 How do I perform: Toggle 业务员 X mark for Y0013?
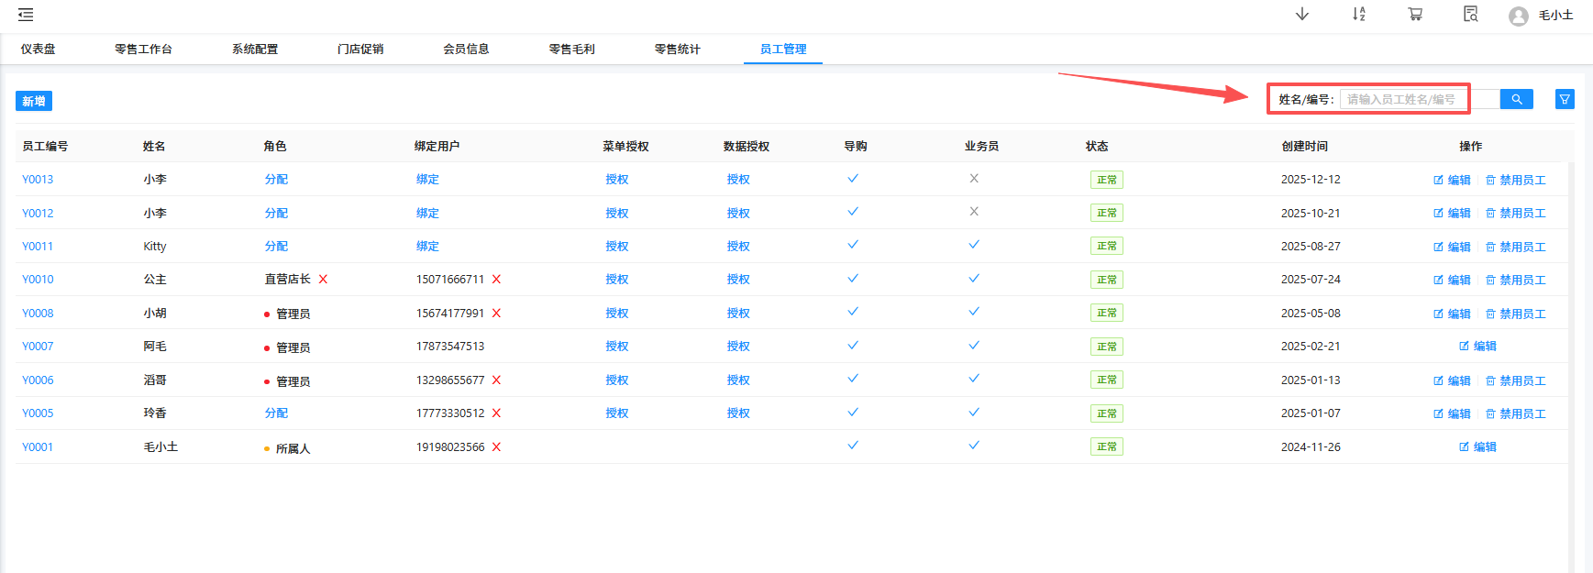[974, 179]
